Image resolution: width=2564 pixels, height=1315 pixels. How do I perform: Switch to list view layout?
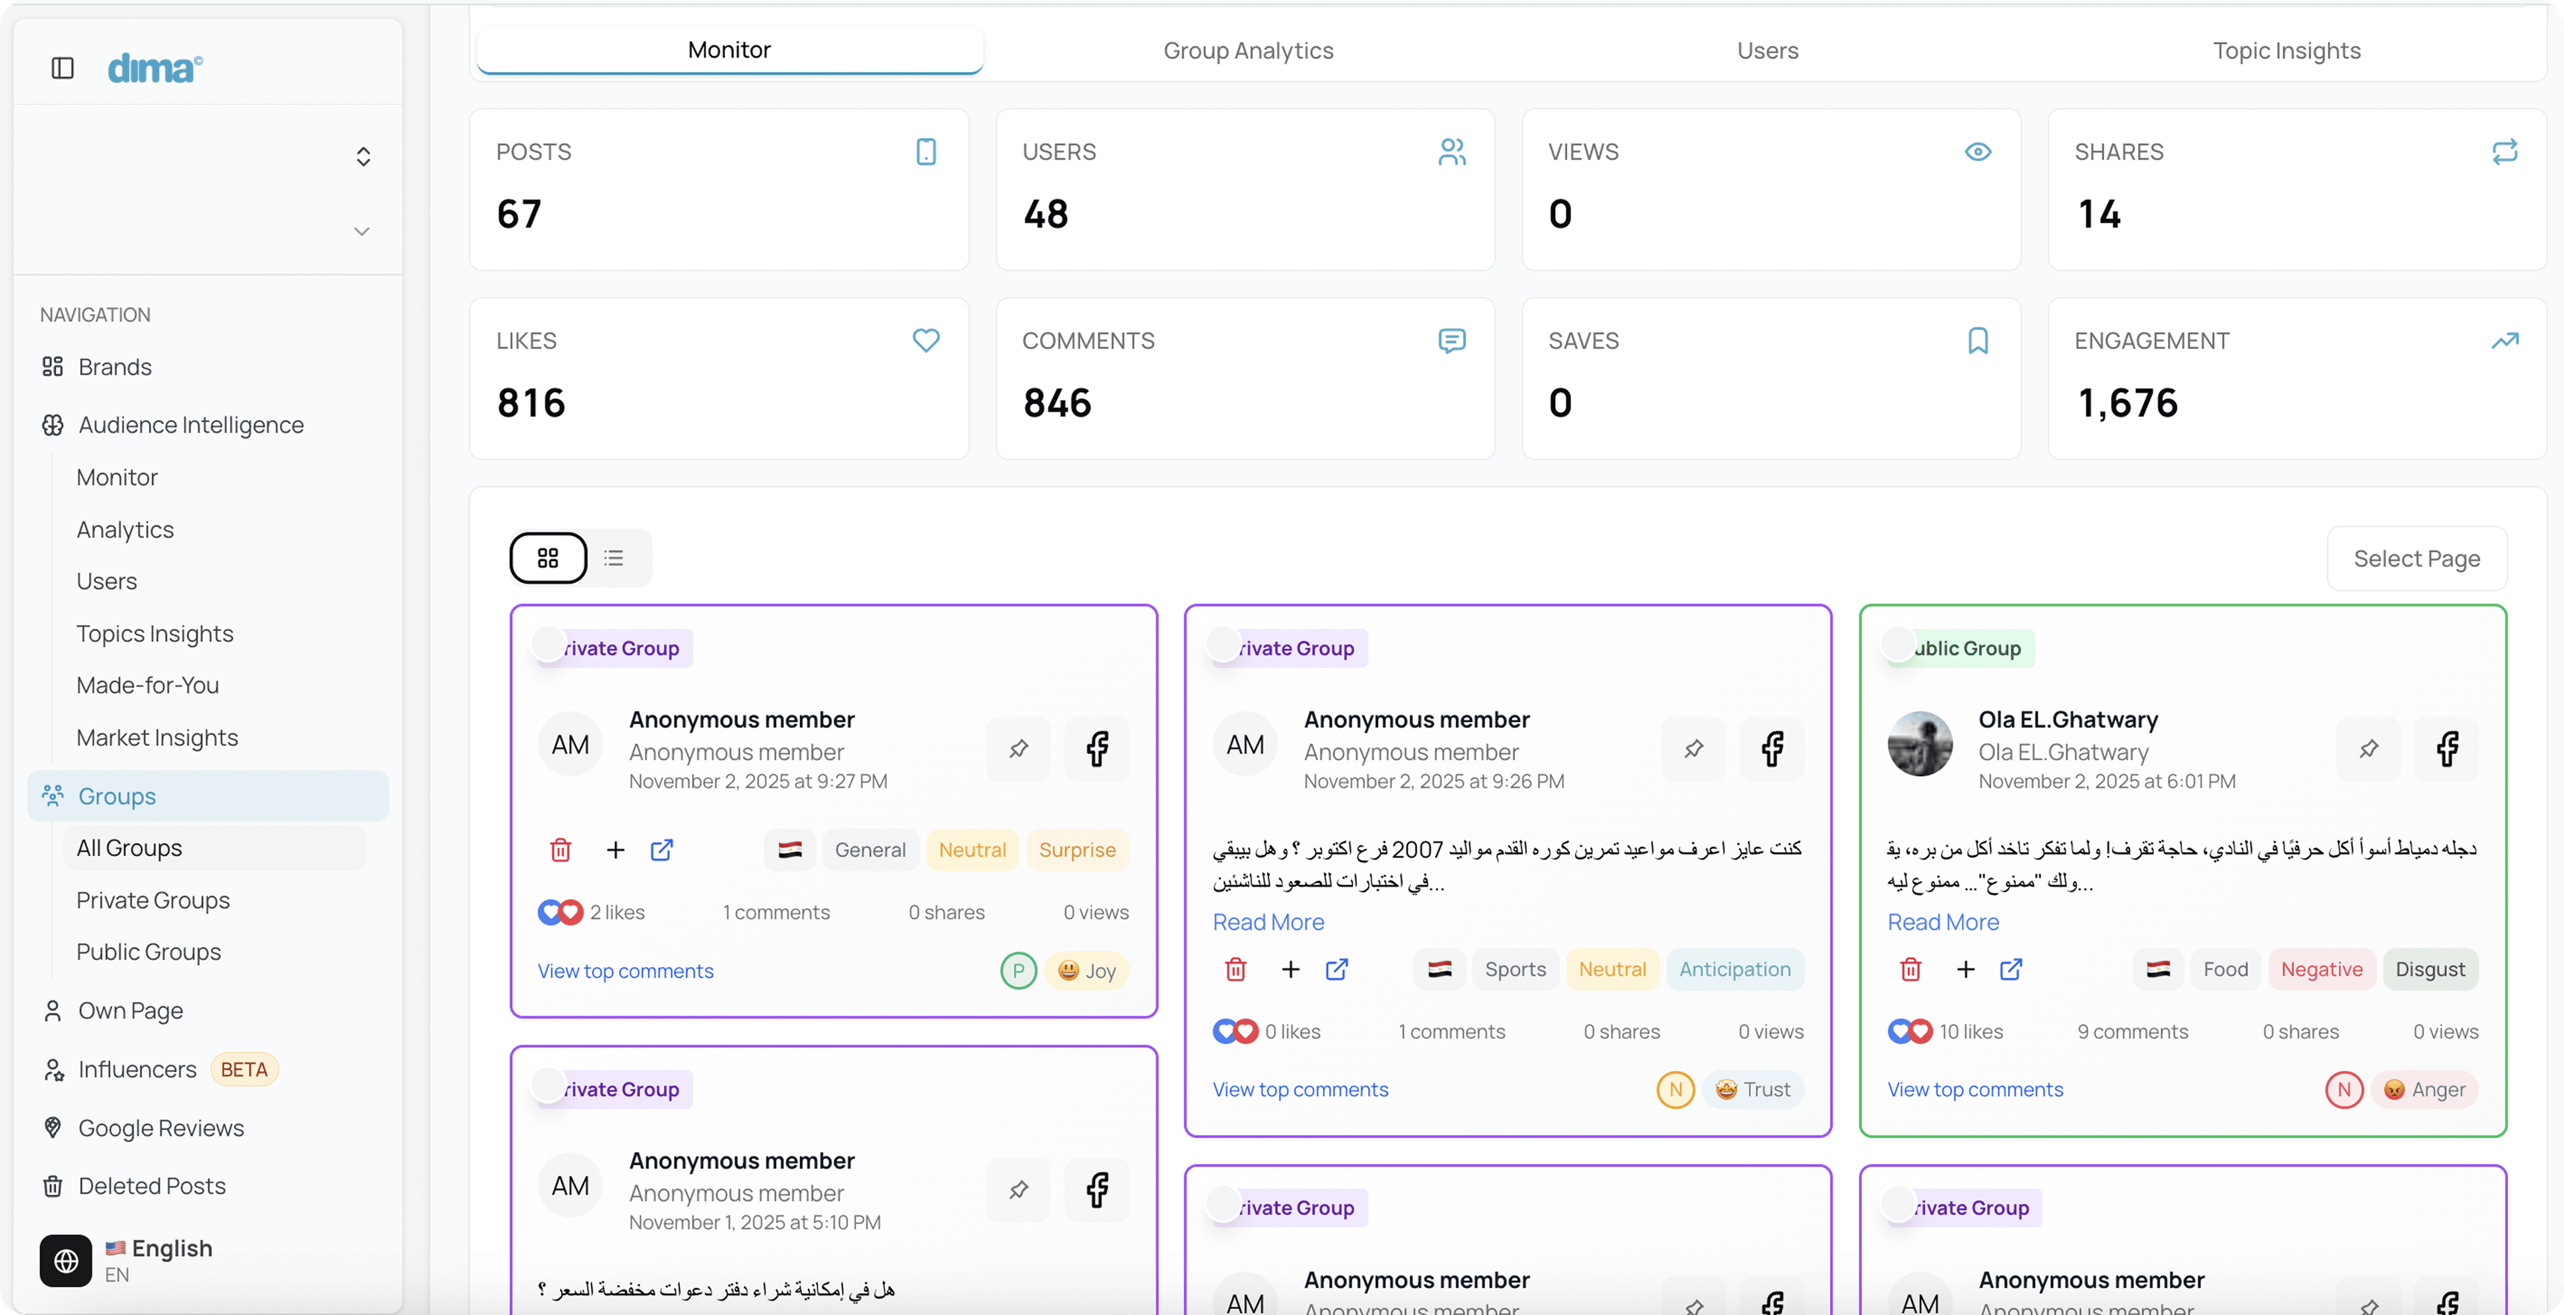[614, 558]
